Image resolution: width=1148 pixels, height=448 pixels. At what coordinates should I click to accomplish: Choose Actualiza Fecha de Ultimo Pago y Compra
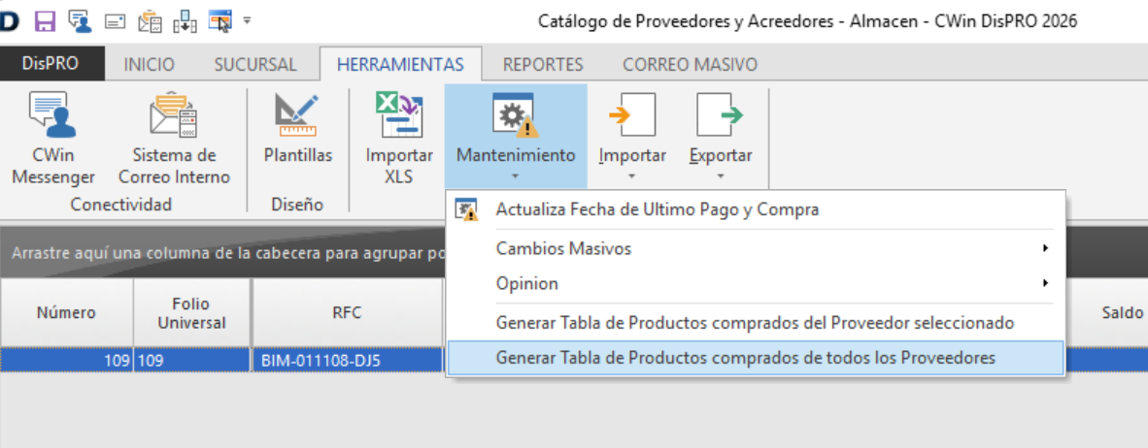[755, 209]
